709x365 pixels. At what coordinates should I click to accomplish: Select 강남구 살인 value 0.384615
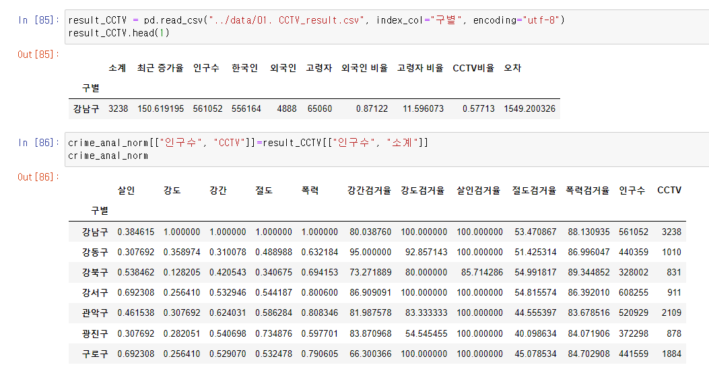click(135, 232)
